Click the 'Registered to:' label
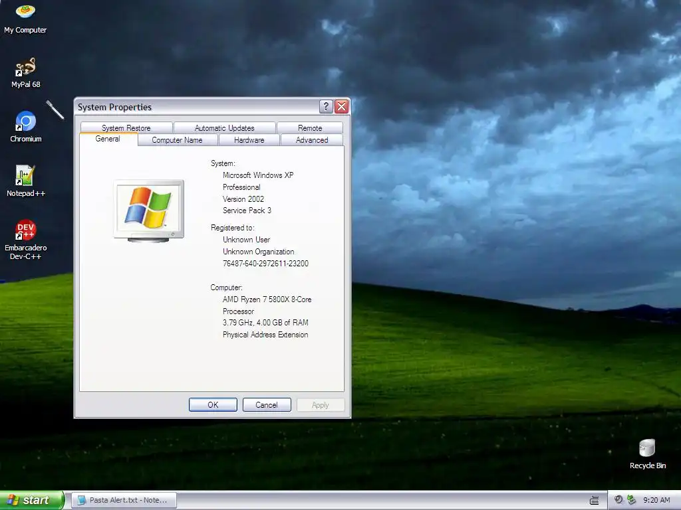The width and height of the screenshot is (681, 510). pyautogui.click(x=232, y=228)
